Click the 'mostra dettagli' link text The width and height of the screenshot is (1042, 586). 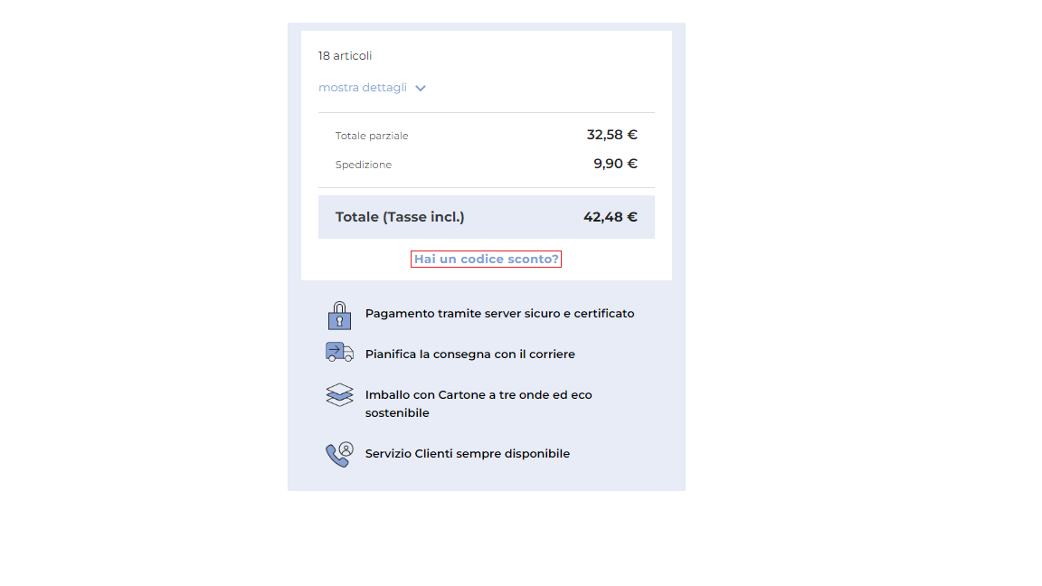point(364,88)
